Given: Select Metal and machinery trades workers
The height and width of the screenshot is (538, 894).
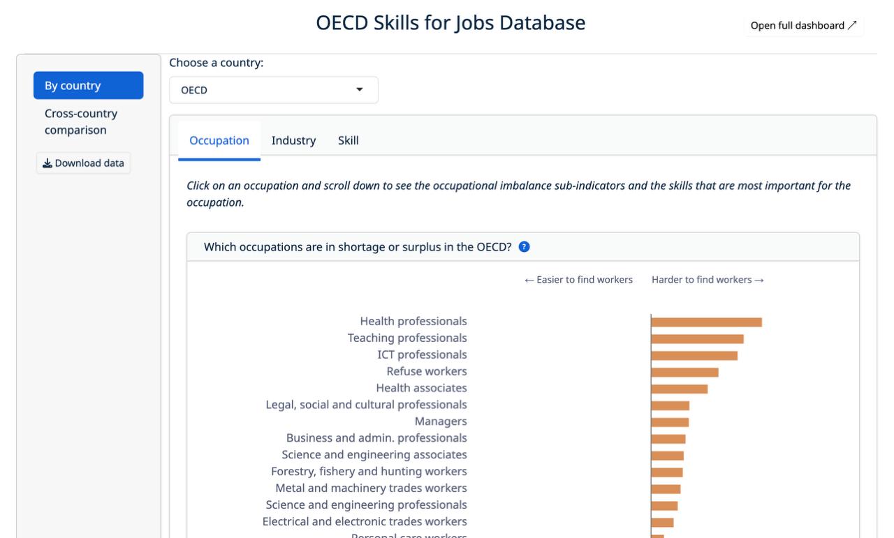Looking at the screenshot, I should pyautogui.click(x=371, y=488).
